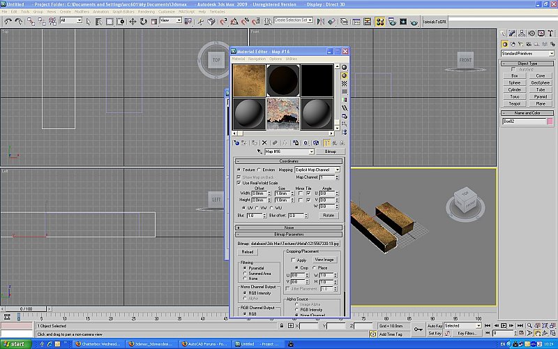
Task: Collapse the Bitmap Parameters rollout
Action: pyautogui.click(x=289, y=235)
